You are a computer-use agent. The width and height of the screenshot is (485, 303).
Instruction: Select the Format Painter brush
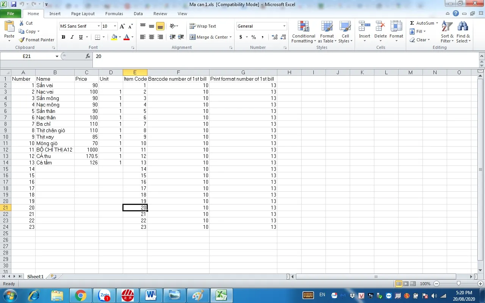point(36,40)
